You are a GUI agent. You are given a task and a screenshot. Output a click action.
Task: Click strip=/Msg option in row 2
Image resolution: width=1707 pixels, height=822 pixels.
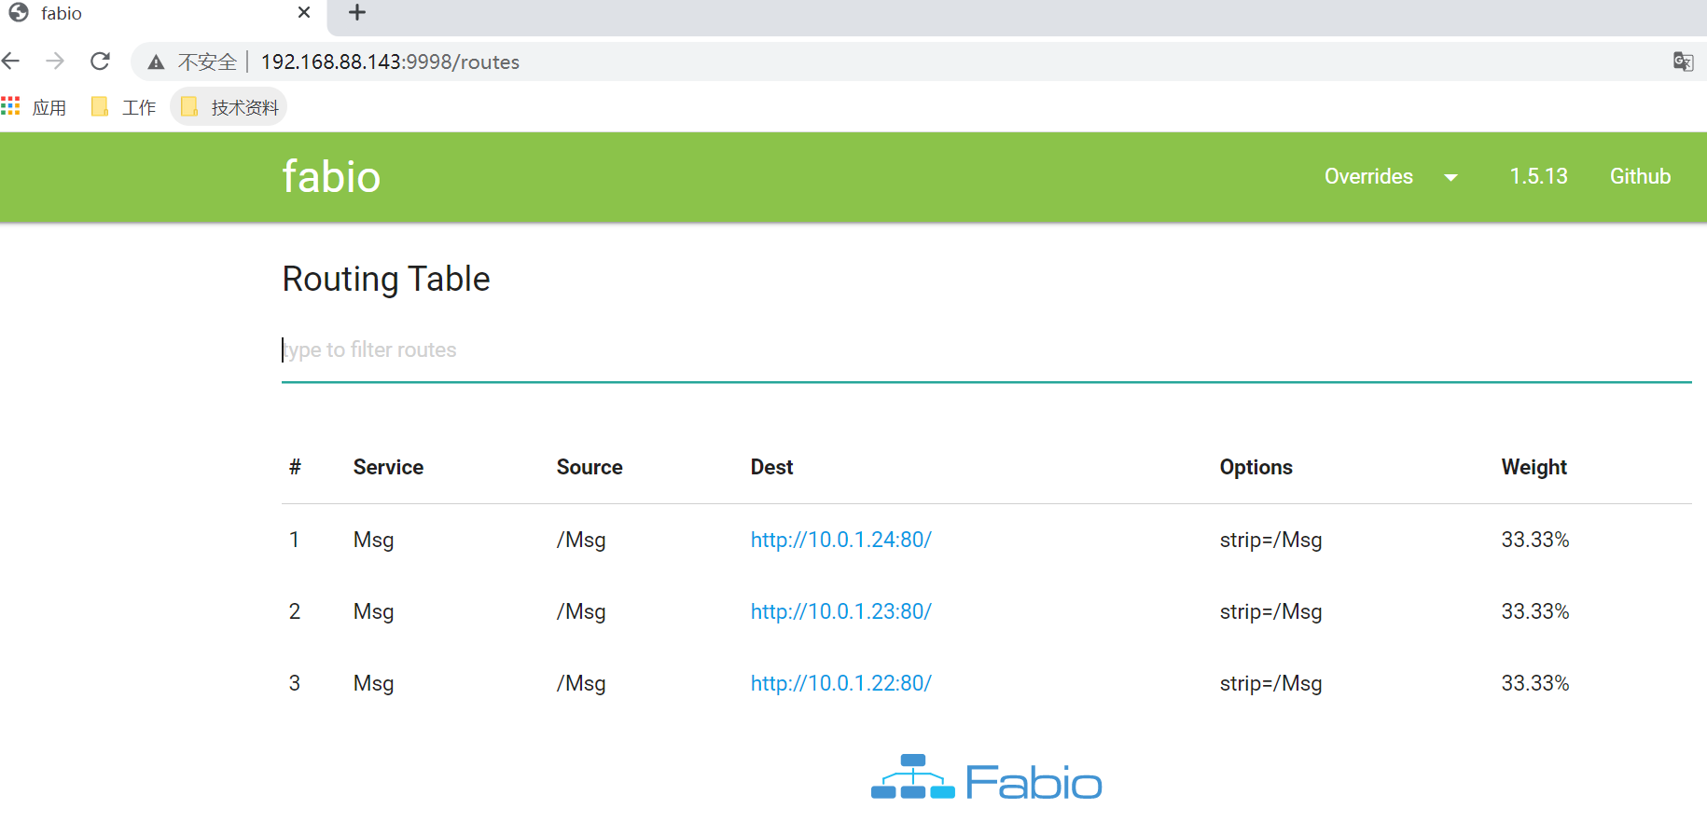pyautogui.click(x=1270, y=612)
